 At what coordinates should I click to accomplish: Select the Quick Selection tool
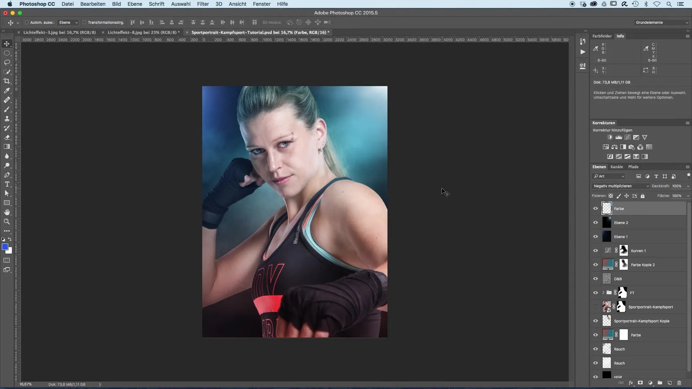click(x=7, y=72)
